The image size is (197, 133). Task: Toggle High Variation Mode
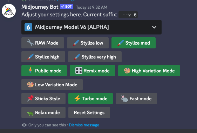[x=149, y=71]
